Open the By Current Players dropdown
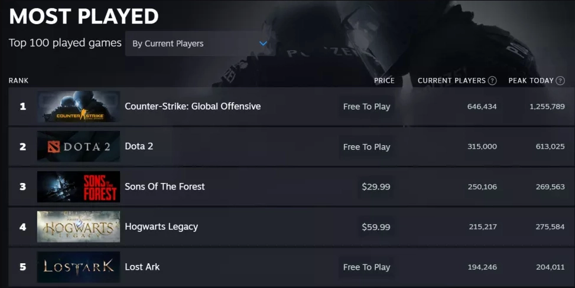Screen dimensions: 575x288 tap(199, 44)
